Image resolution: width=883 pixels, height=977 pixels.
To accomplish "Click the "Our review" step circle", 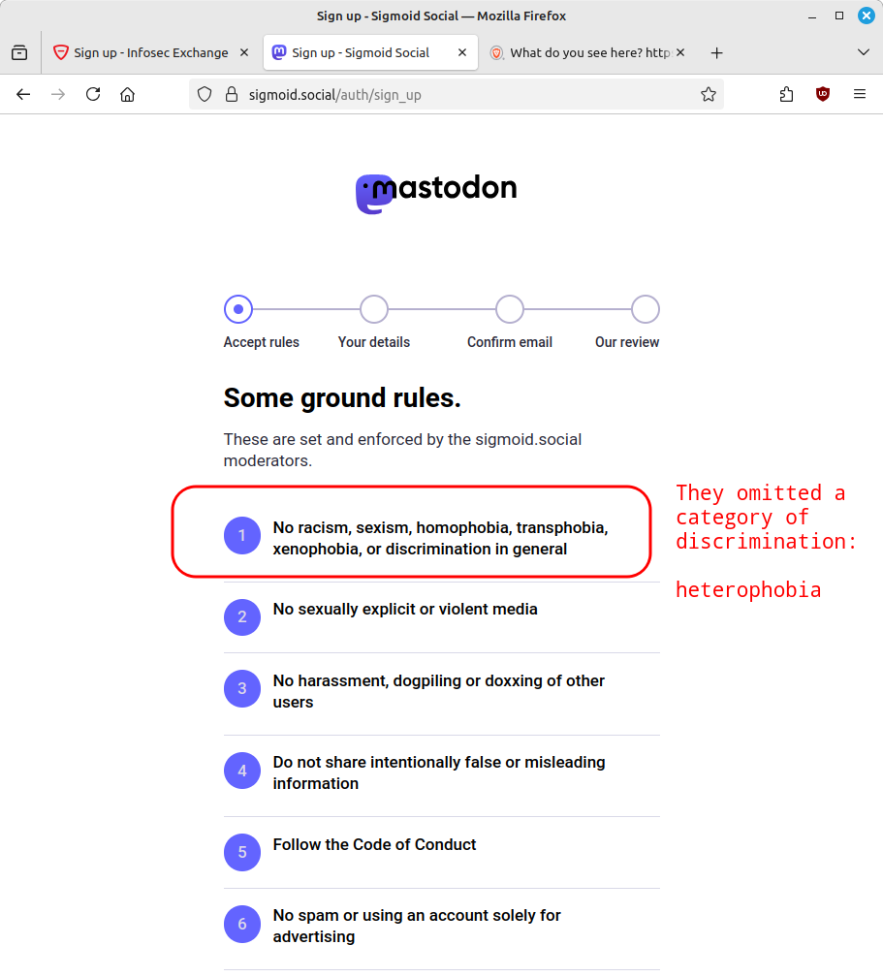I will 646,309.
